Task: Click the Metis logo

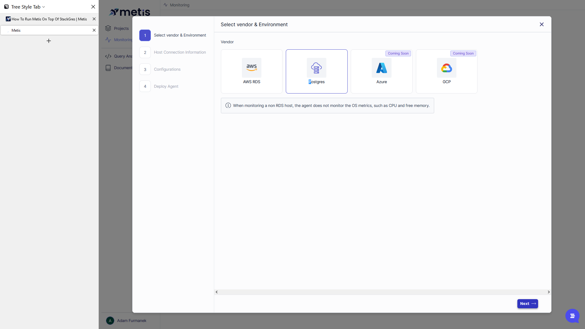Action: coord(129,12)
